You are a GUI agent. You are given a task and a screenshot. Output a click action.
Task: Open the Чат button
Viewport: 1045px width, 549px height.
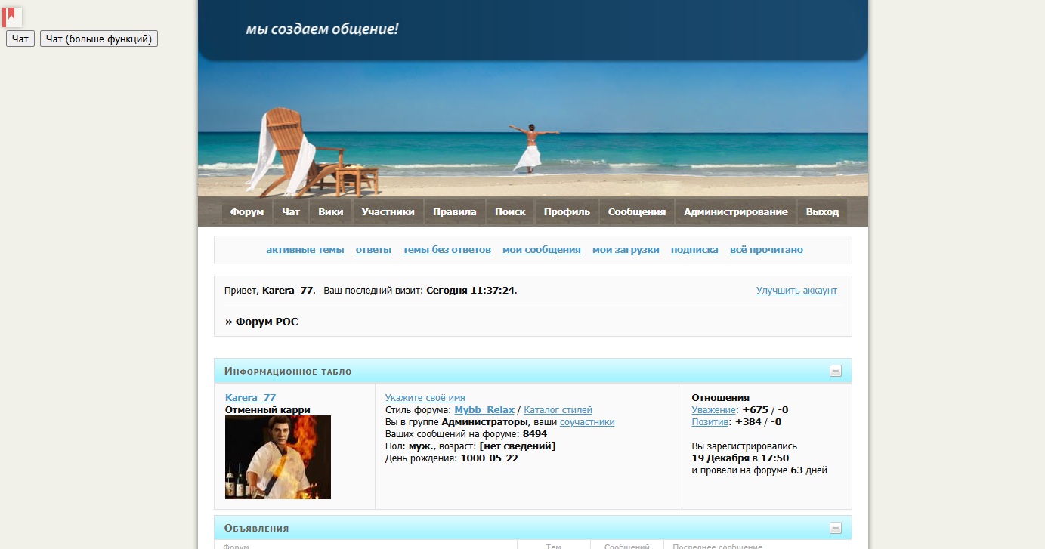pos(20,39)
